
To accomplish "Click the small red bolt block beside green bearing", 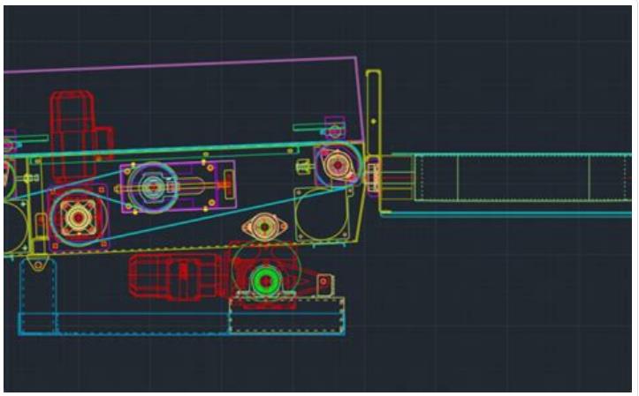I will click(325, 282).
